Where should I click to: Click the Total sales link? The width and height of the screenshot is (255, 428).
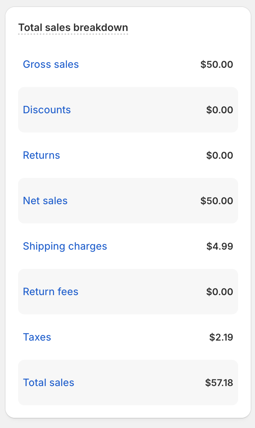point(48,383)
